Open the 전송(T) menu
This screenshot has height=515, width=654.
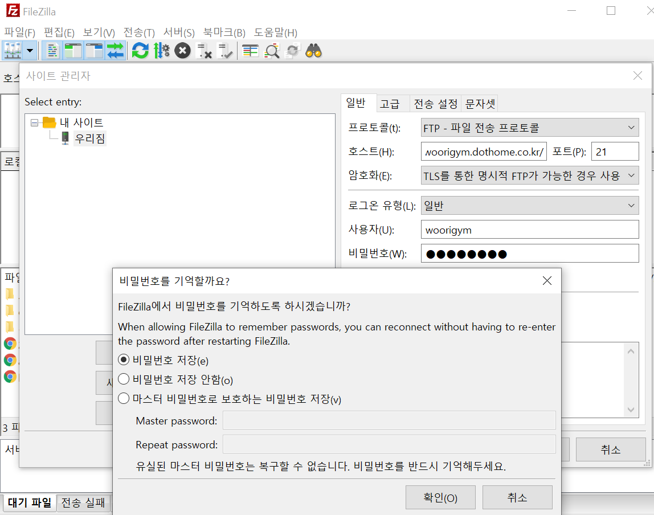[x=139, y=32]
